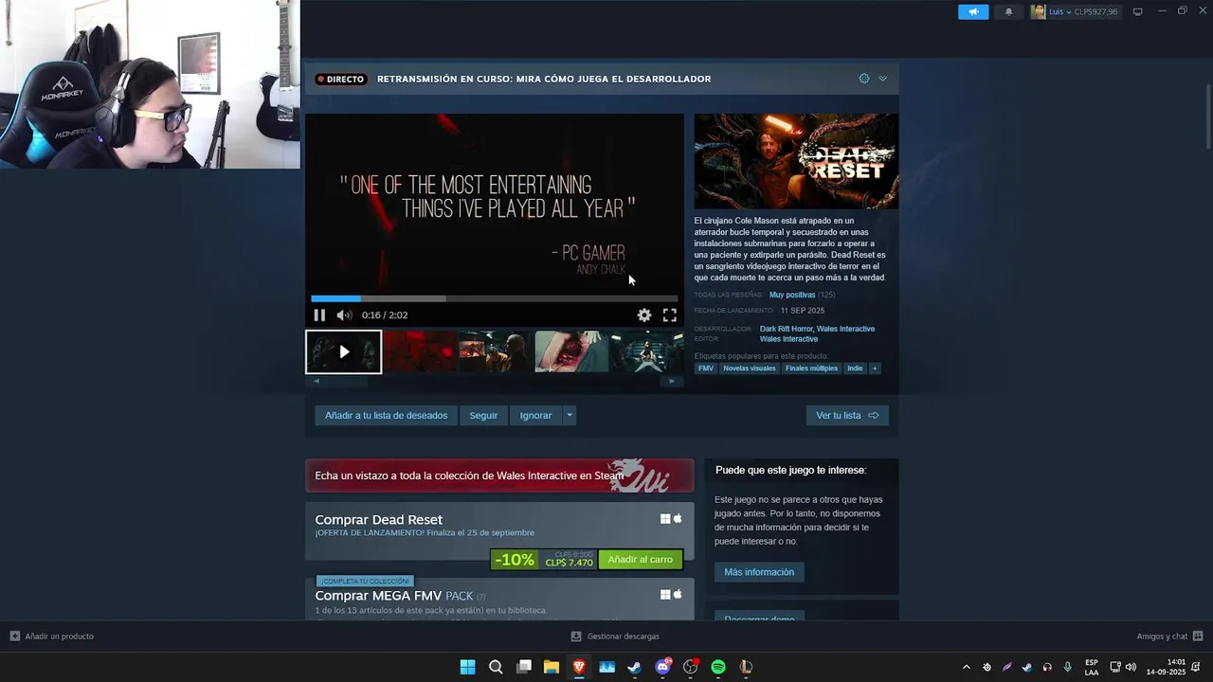Image resolution: width=1213 pixels, height=682 pixels.
Task: Open the Muy positivas reviews link
Action: tap(792, 295)
